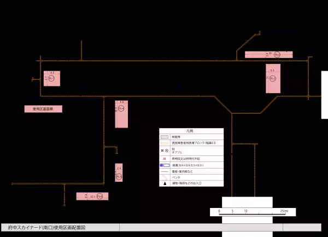Click the diagonal bench legend symbol
The image size is (328, 237).
pos(164,177)
